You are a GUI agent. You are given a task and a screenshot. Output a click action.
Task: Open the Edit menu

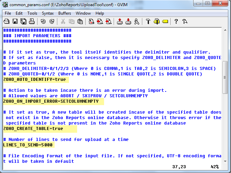click(19, 13)
